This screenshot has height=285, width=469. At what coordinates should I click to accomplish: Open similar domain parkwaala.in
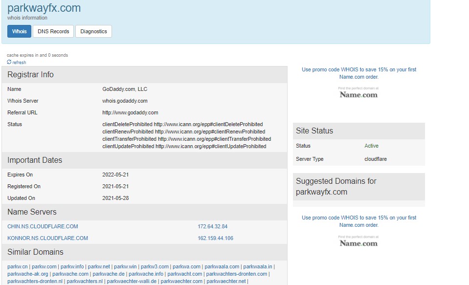point(258,266)
